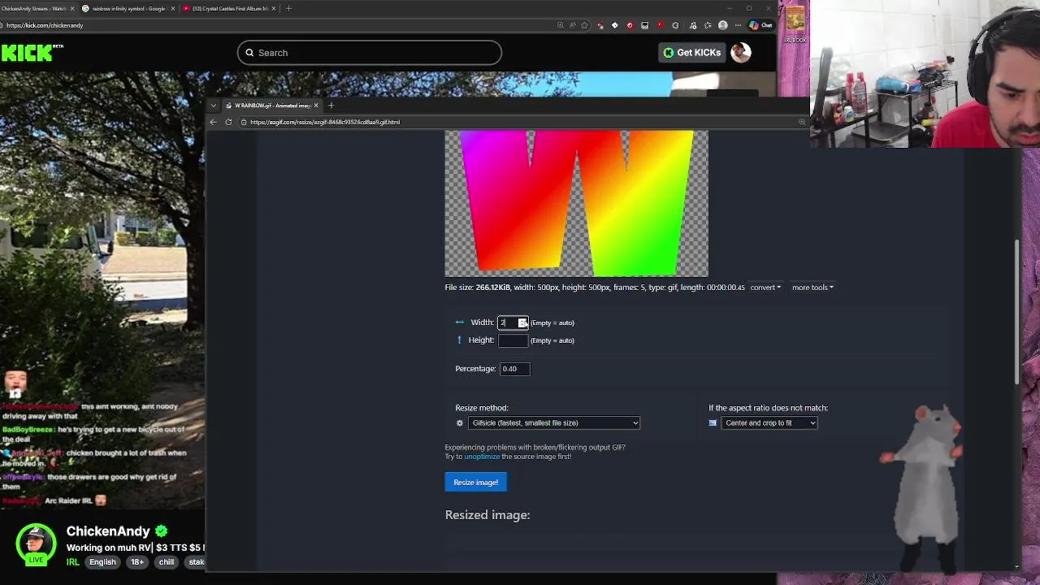Image resolution: width=1040 pixels, height=585 pixels.
Task: Open the IRL category link
Action: (x=72, y=562)
